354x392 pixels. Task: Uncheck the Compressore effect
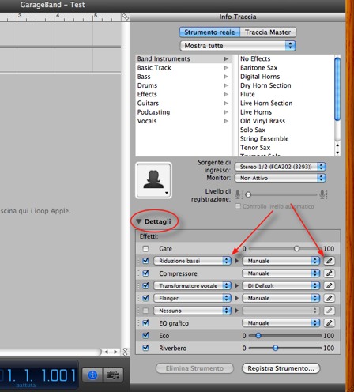click(145, 273)
